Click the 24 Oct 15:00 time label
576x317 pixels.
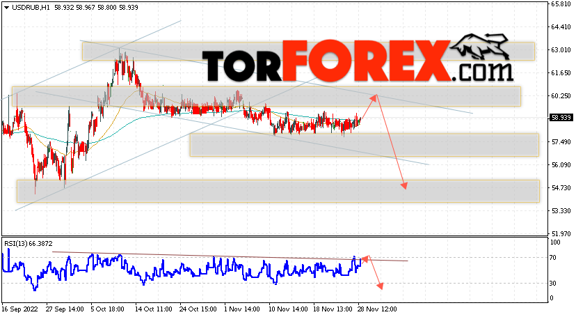(x=198, y=309)
